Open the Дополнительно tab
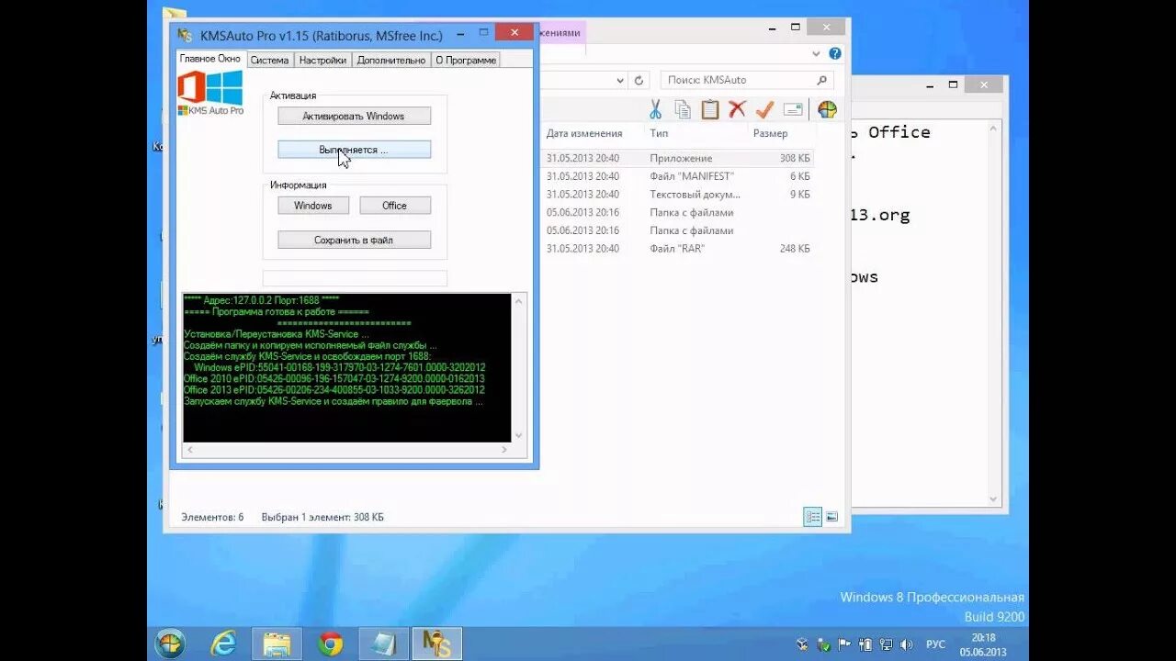The width and height of the screenshot is (1176, 661). point(391,61)
